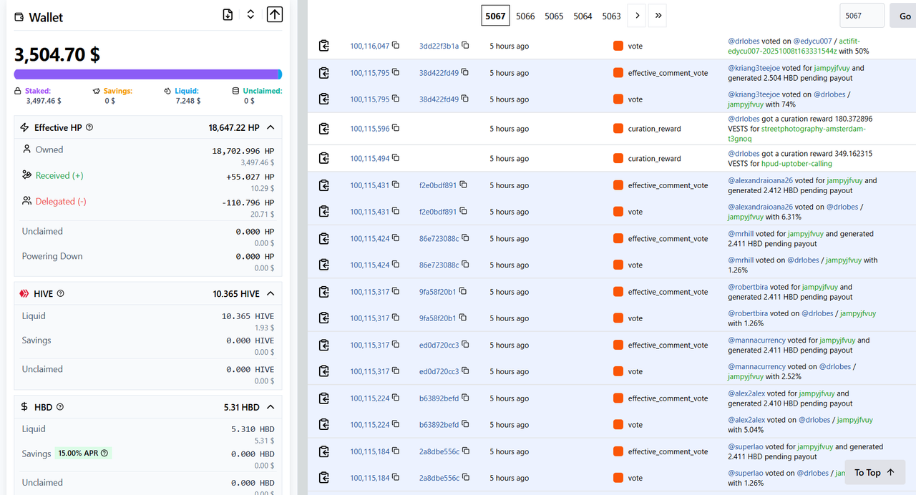The height and width of the screenshot is (495, 916).
Task: Click the help icon next to HBD heading
Action: coord(60,407)
